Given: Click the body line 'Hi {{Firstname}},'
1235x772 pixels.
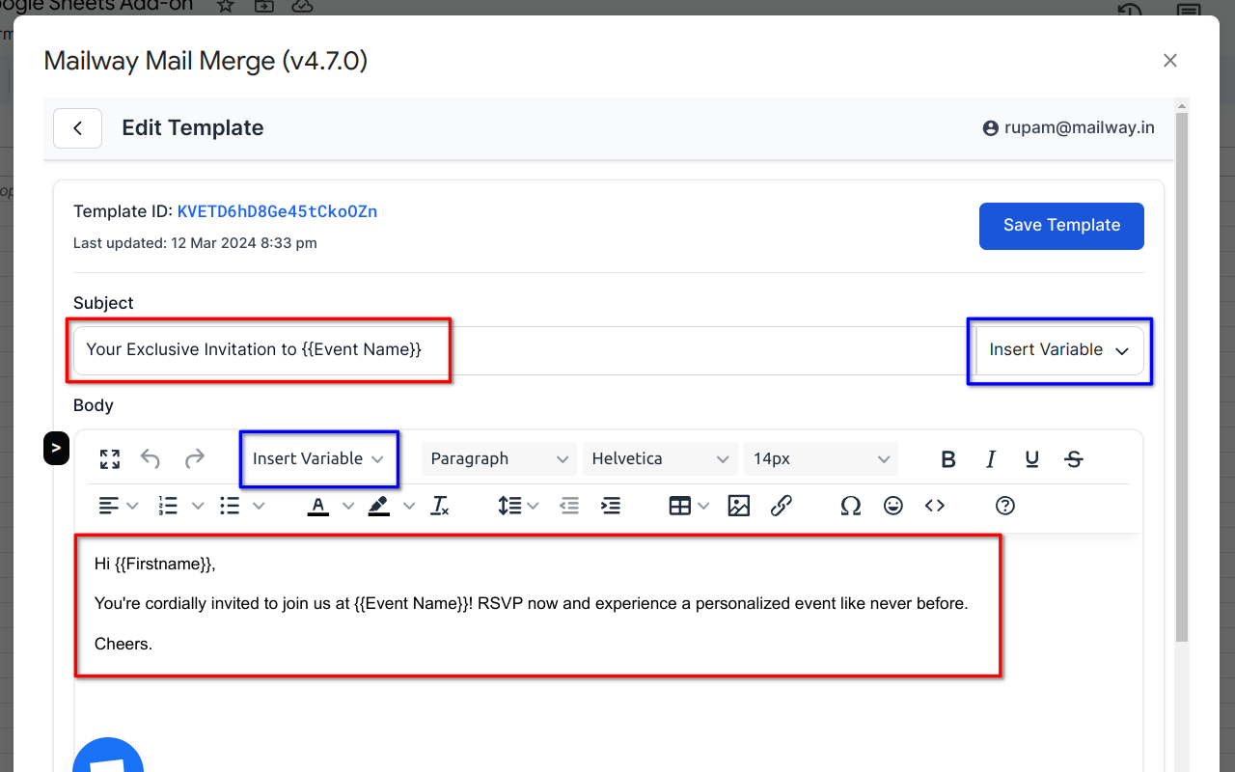Looking at the screenshot, I should pyautogui.click(x=155, y=565).
